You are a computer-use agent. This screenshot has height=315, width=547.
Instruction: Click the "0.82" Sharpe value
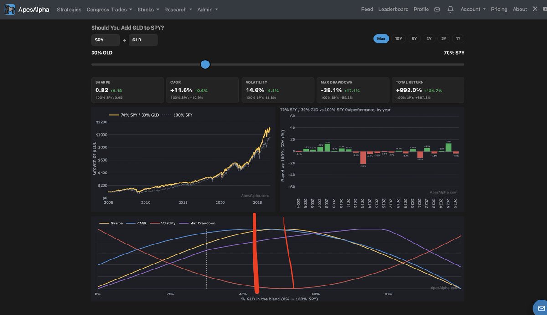[x=102, y=90]
